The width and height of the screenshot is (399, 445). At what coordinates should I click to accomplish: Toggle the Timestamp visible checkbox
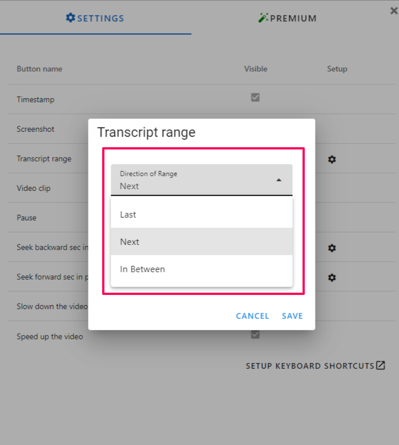(x=255, y=97)
